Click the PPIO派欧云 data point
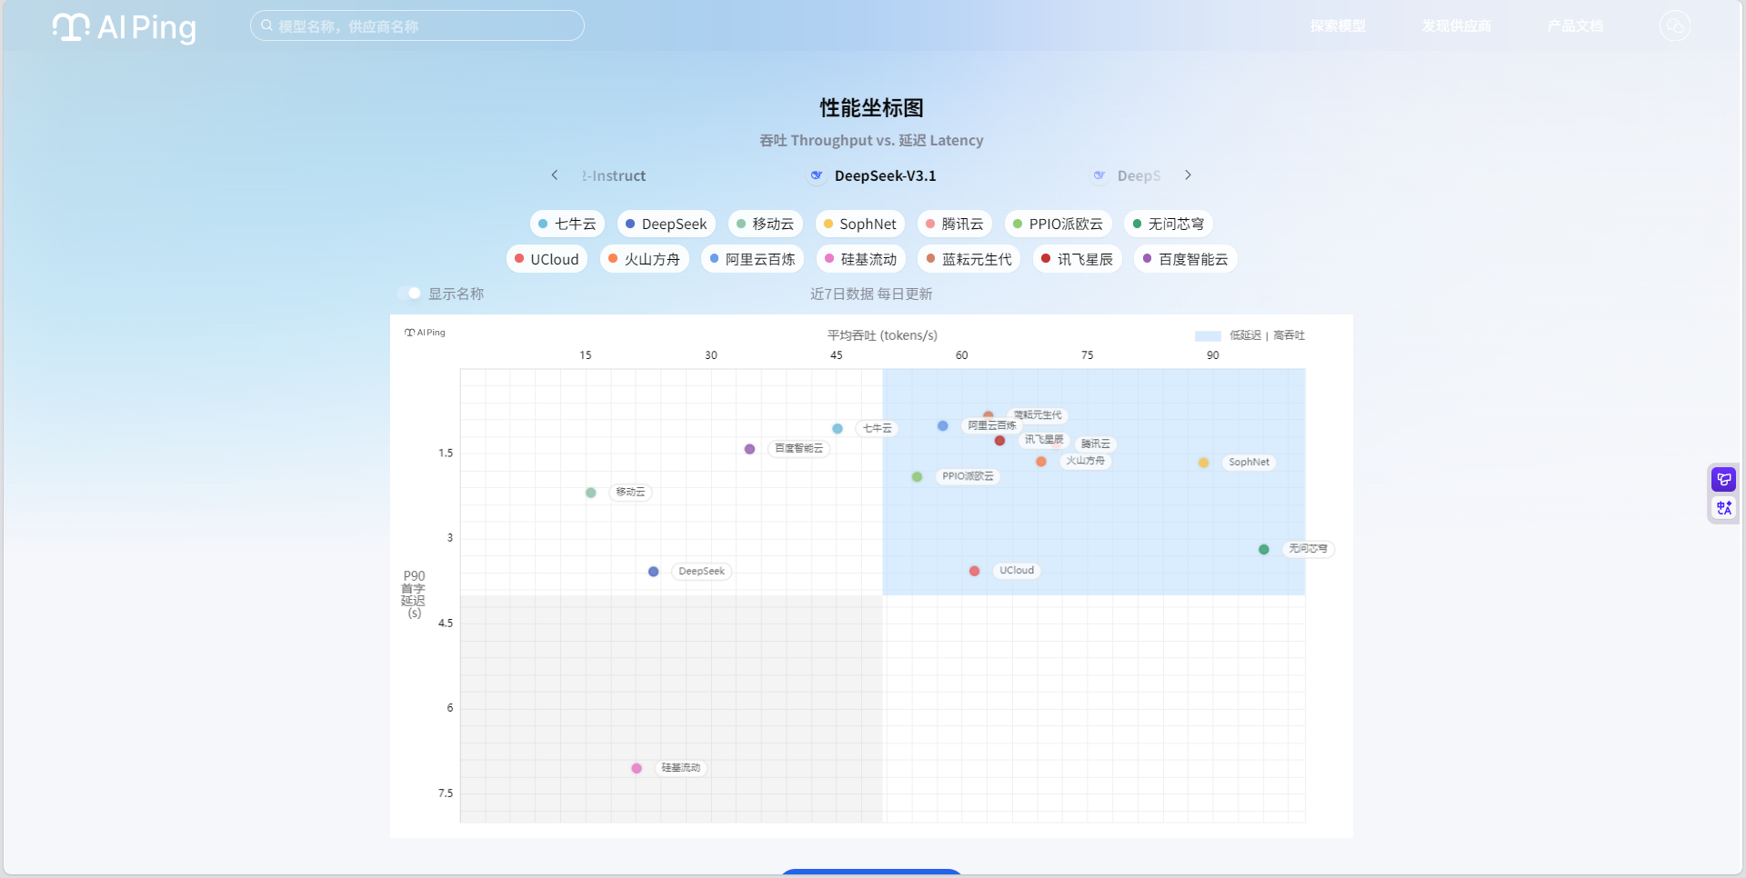The width and height of the screenshot is (1746, 878). (918, 476)
